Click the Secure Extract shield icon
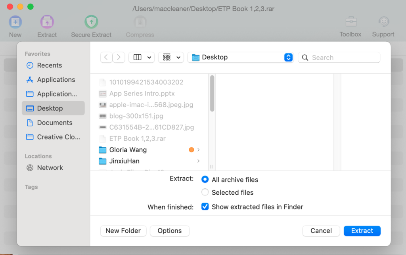The width and height of the screenshot is (406, 255). 91,22
